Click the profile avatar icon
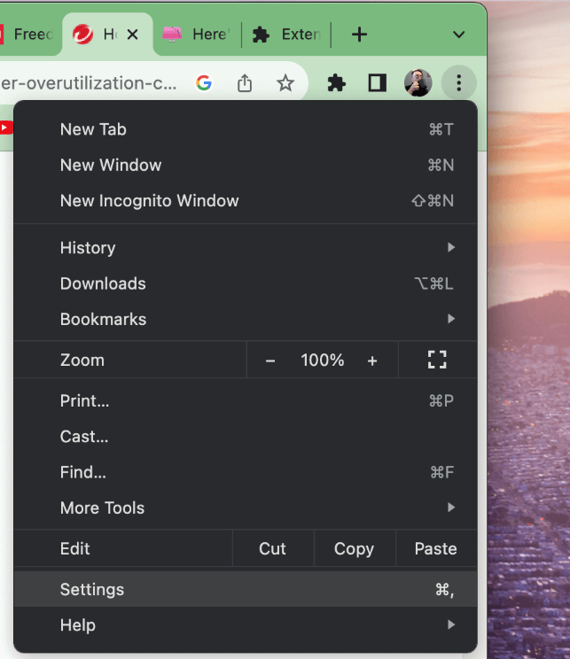Screen dimensions: 570x659 (x=418, y=83)
